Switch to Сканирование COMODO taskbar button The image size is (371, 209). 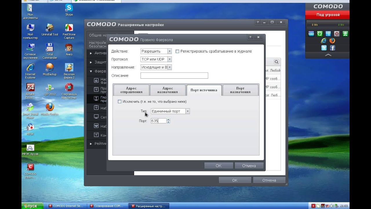(107, 206)
